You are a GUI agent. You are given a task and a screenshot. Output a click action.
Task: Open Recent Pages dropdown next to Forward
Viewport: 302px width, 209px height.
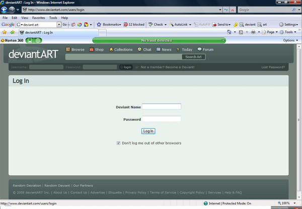(18, 10)
